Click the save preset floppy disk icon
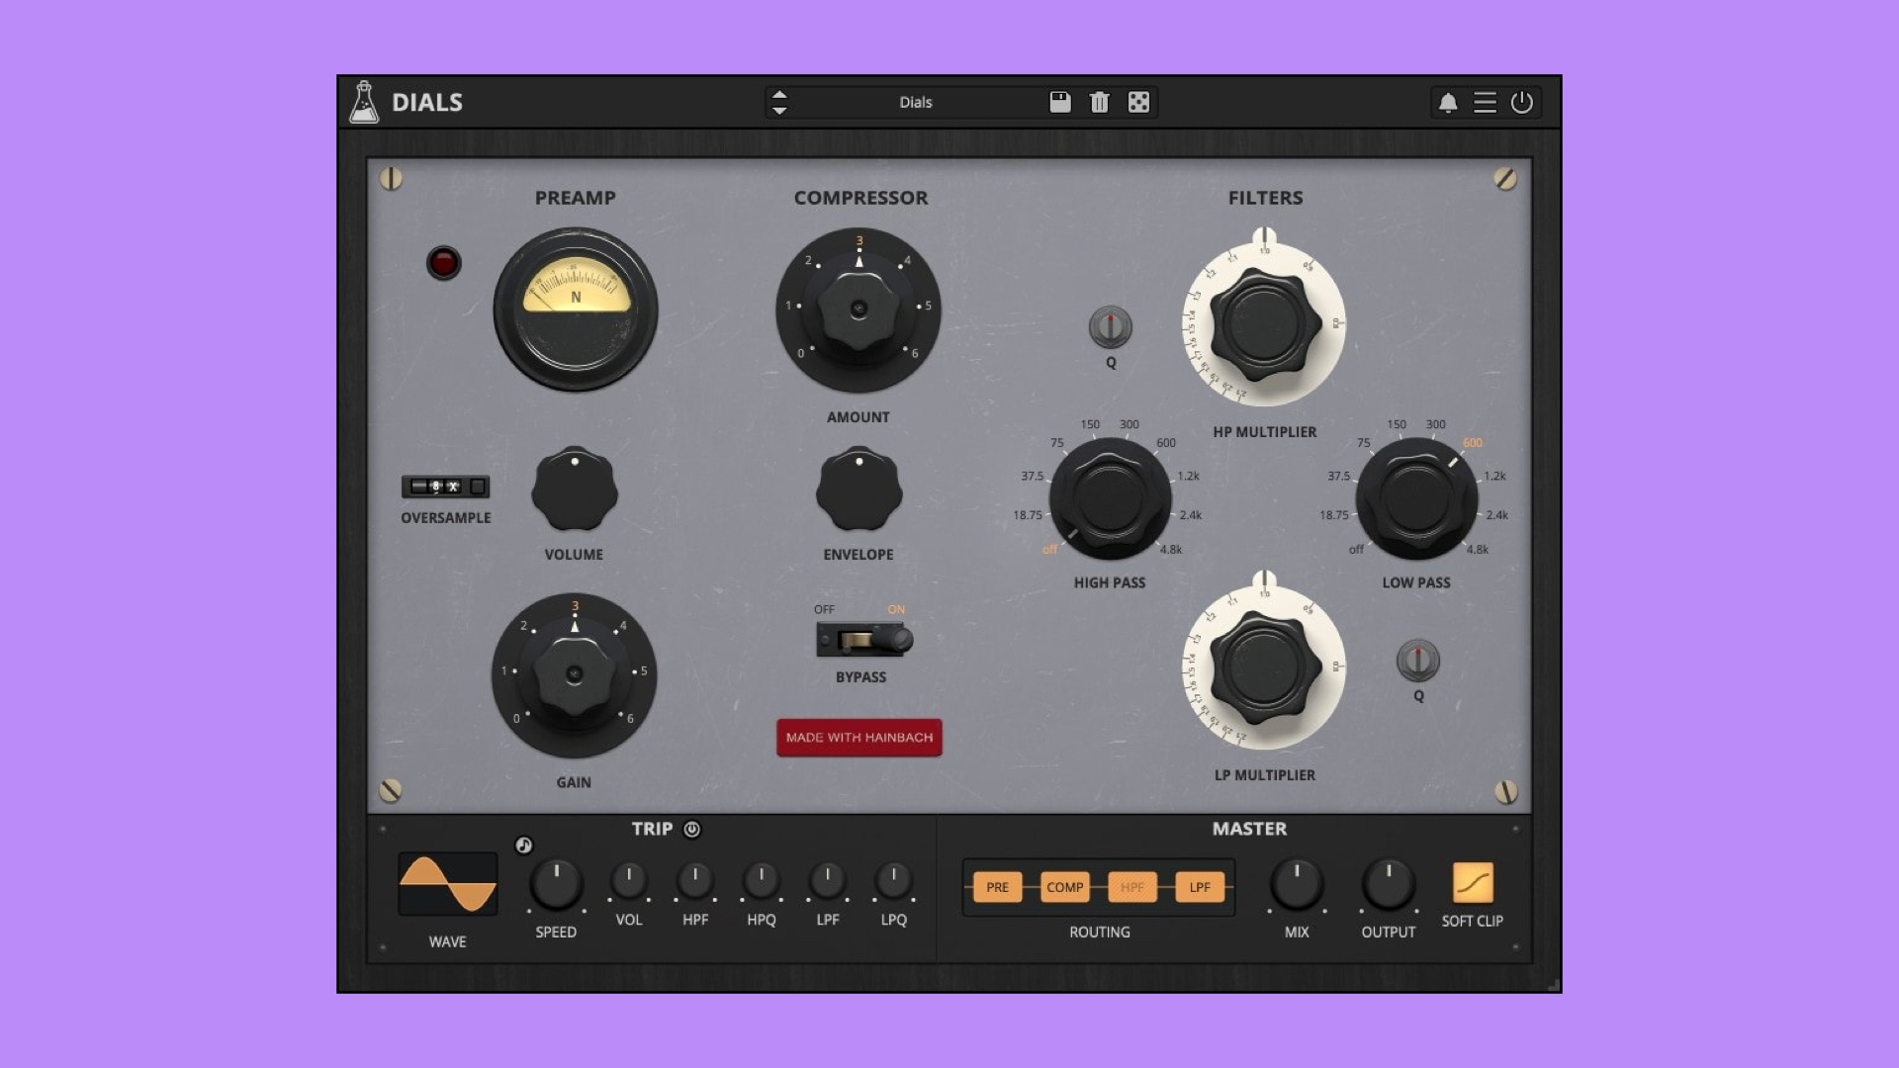 tap(1059, 102)
